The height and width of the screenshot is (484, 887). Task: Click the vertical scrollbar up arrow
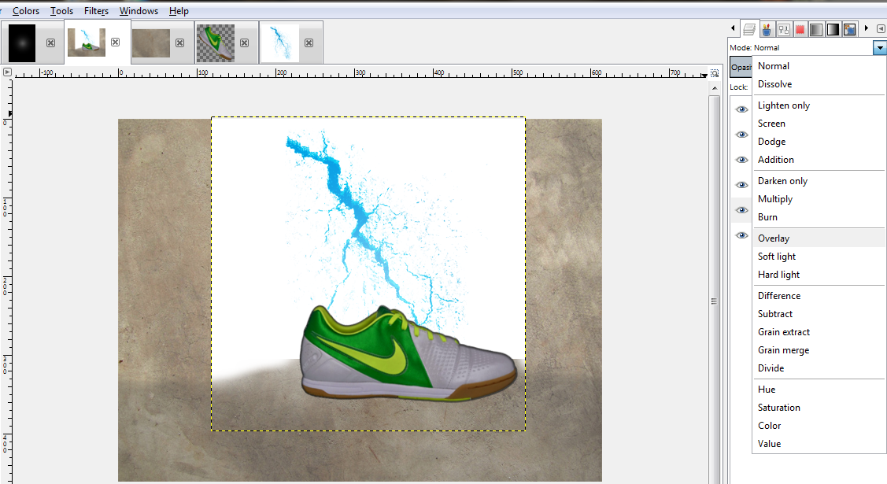point(715,88)
